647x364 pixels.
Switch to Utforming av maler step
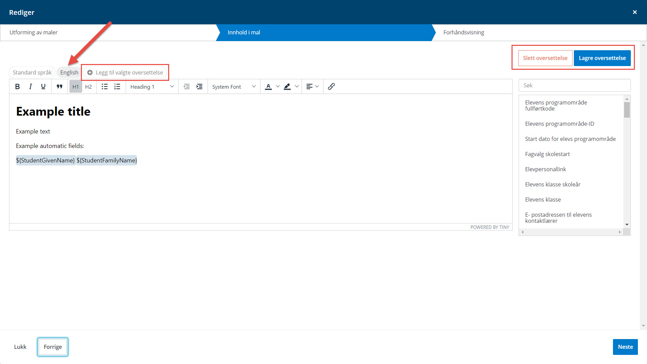tap(34, 32)
